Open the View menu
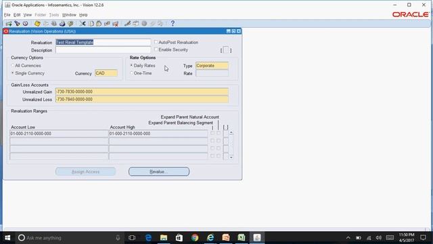433x244 pixels. pos(27,15)
